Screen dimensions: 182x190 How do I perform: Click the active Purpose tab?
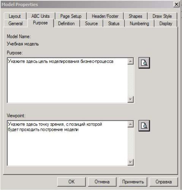pos(40,23)
